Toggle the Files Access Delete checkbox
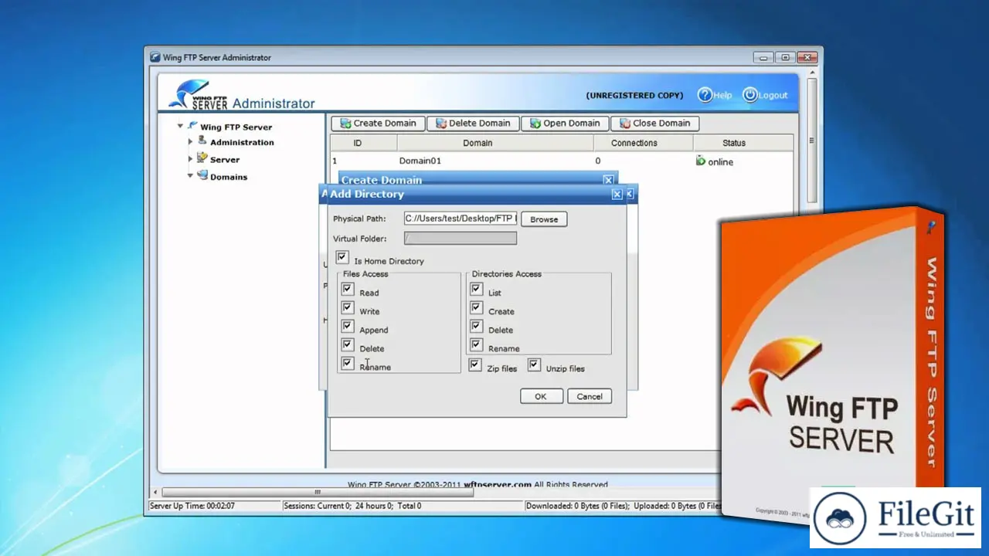This screenshot has height=556, width=989. 348,344
